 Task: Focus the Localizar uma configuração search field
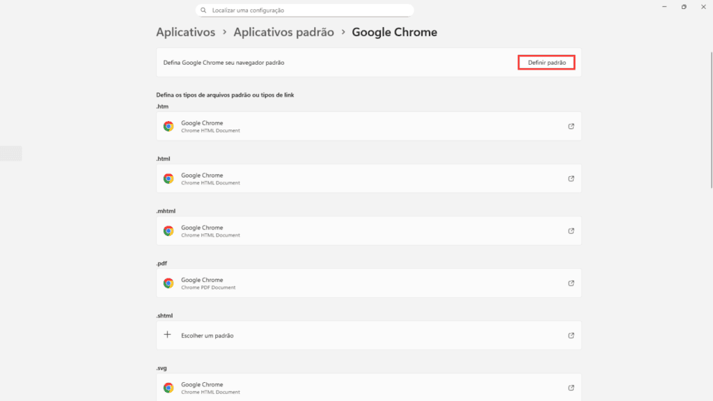(x=305, y=10)
